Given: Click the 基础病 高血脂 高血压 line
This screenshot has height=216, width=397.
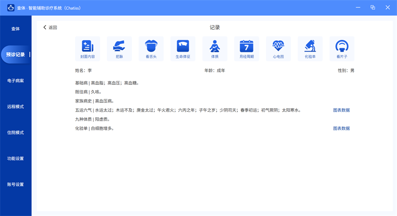Looking at the screenshot, I should coord(107,83).
